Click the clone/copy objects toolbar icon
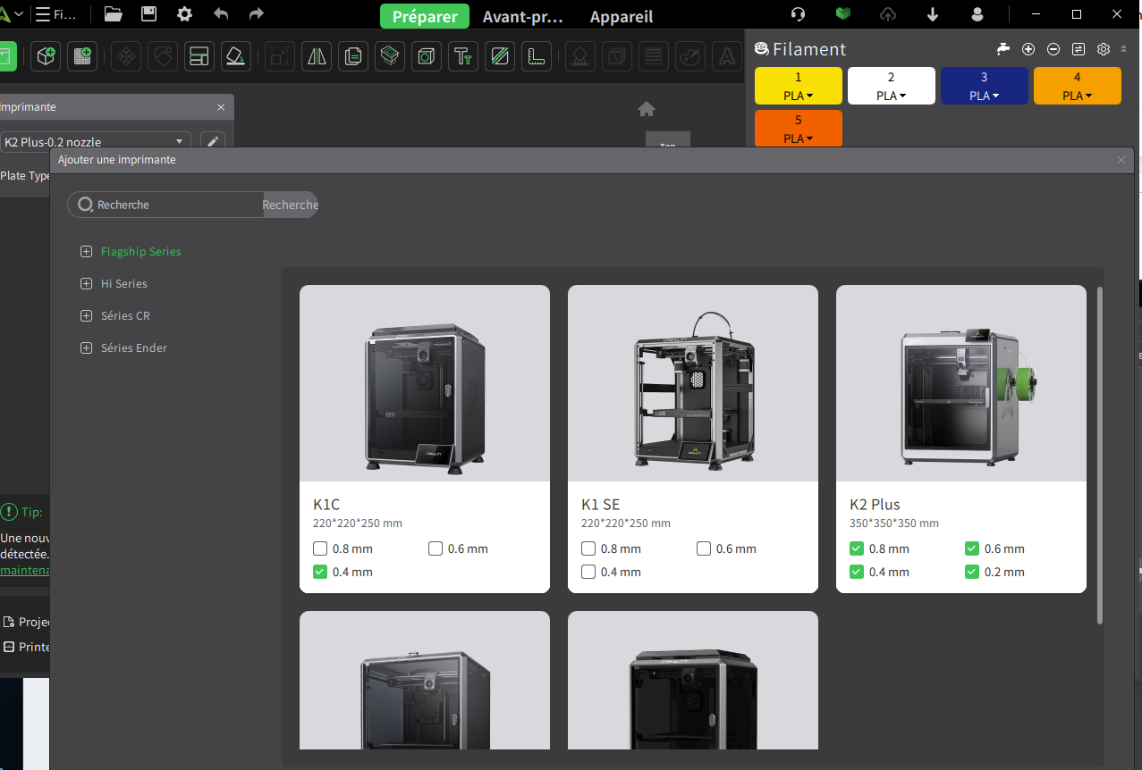 pos(353,56)
